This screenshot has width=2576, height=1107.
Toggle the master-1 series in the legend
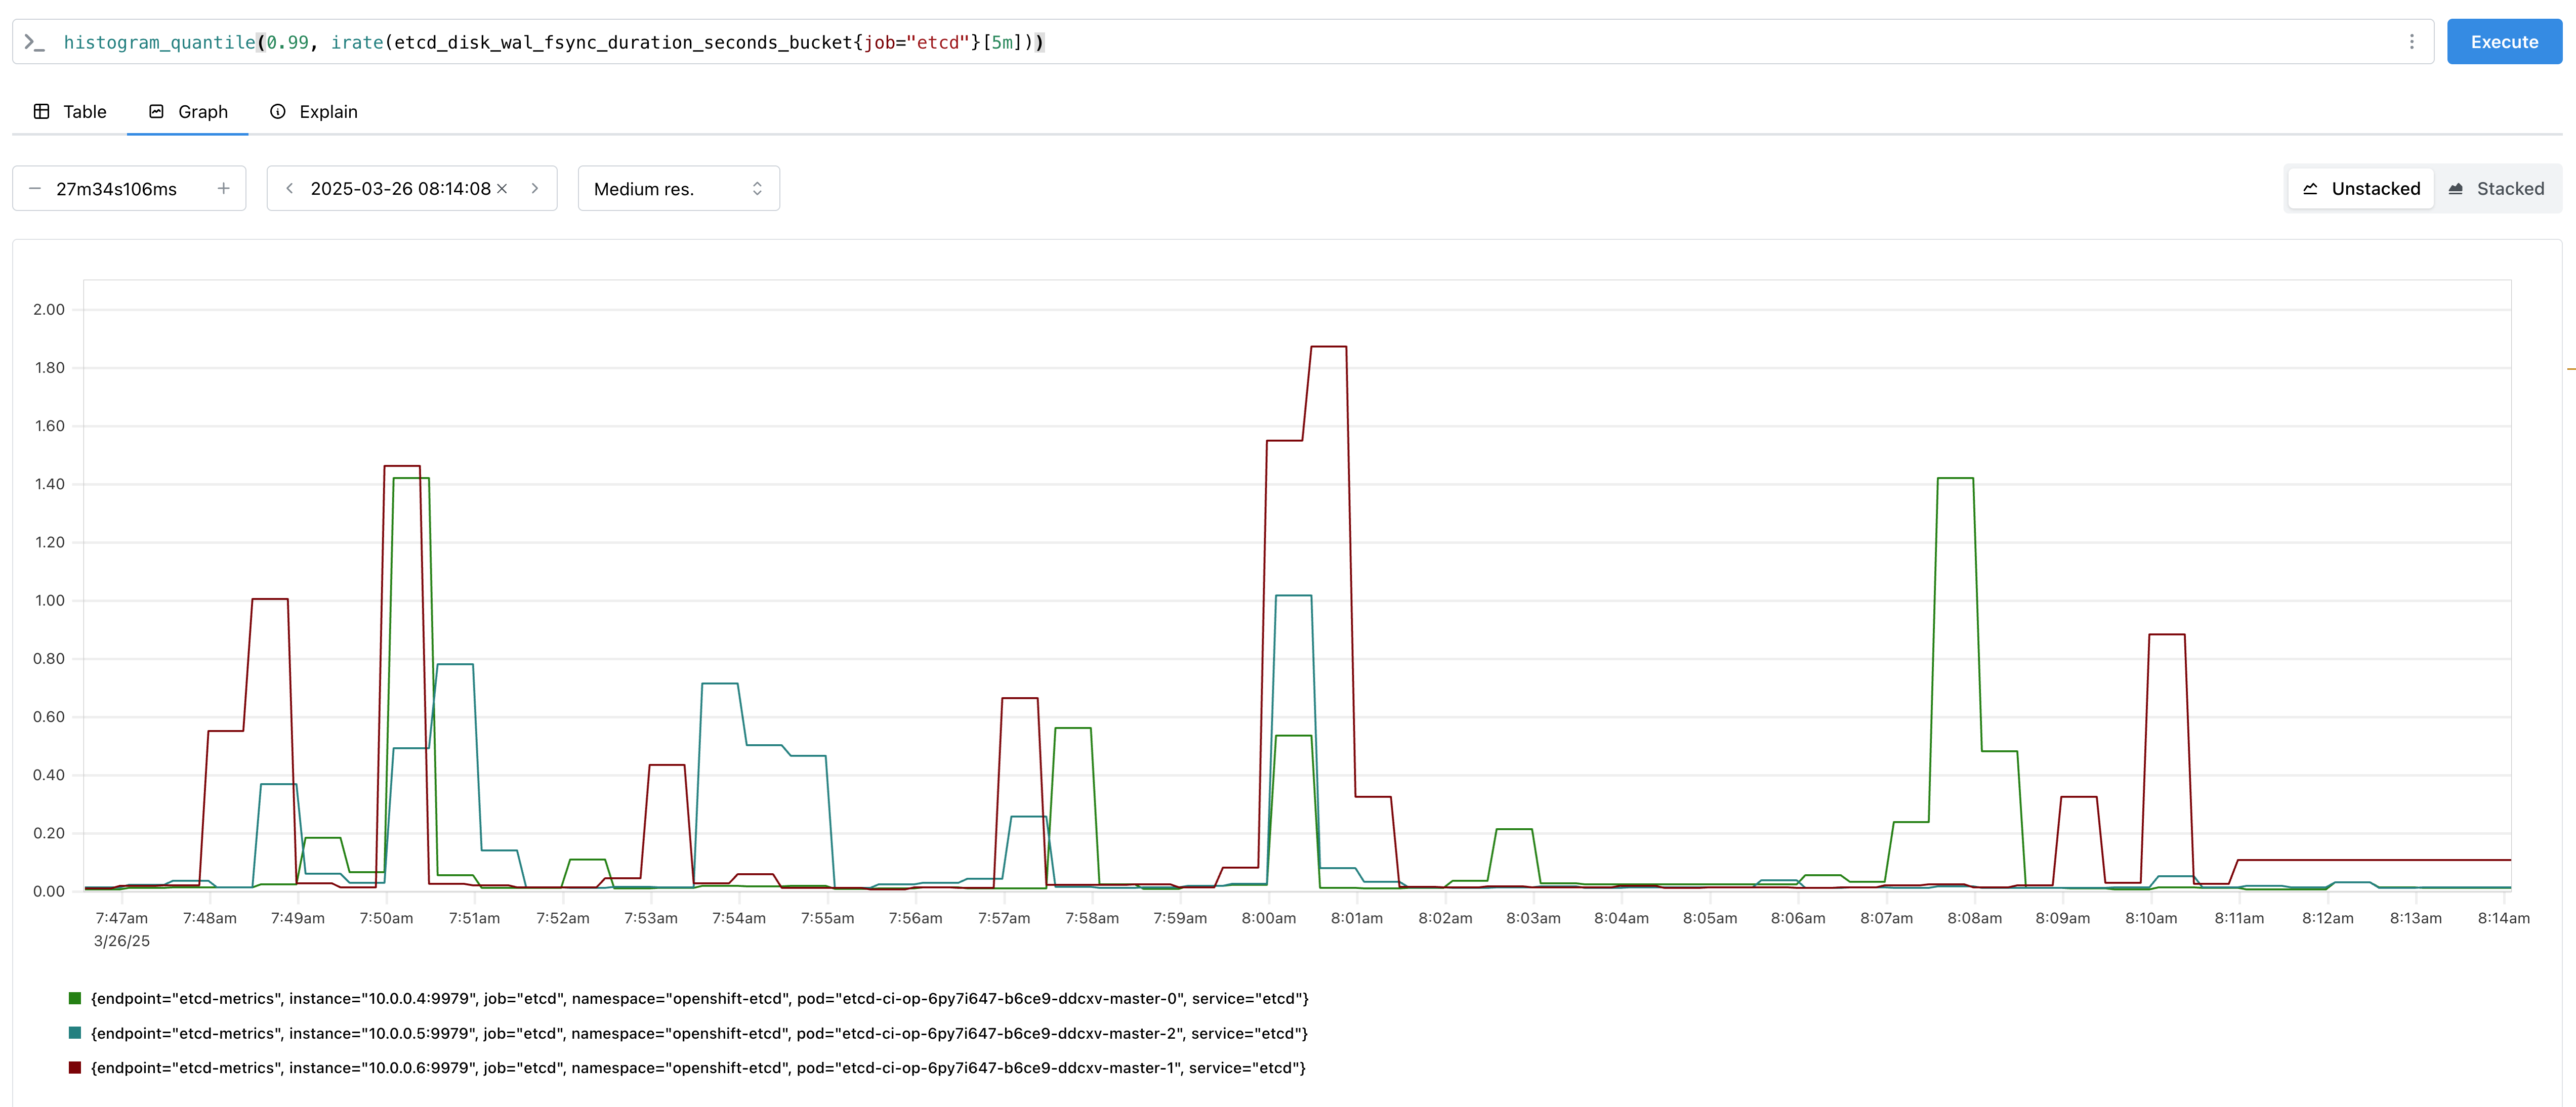(698, 1068)
